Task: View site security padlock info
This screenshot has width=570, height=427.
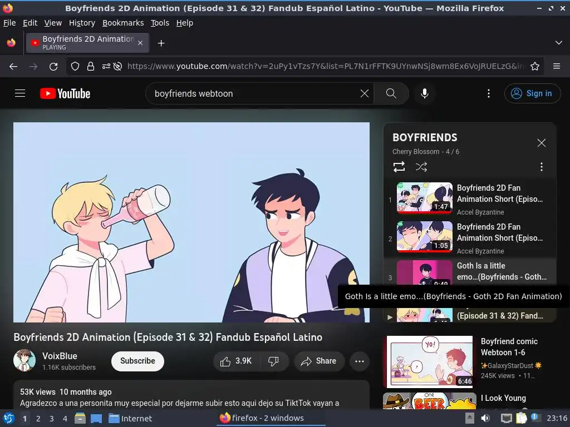Action: click(91, 67)
